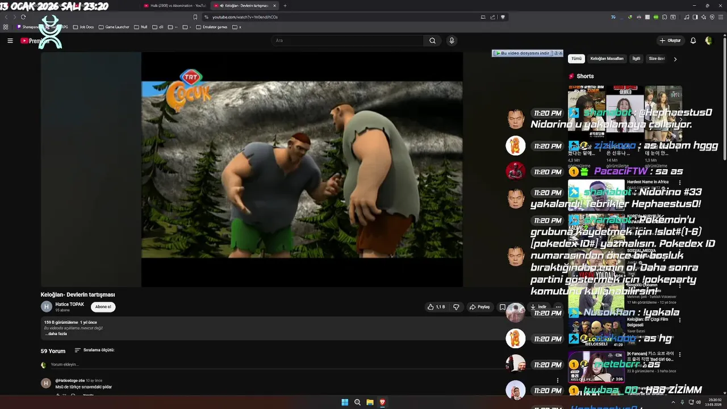
Task: Expand description with ...daha fazla
Action: tap(56, 334)
